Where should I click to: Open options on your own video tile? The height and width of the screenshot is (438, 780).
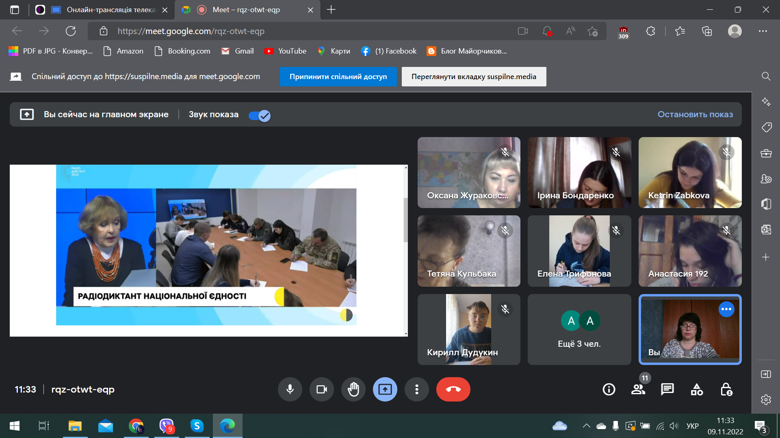click(x=726, y=309)
